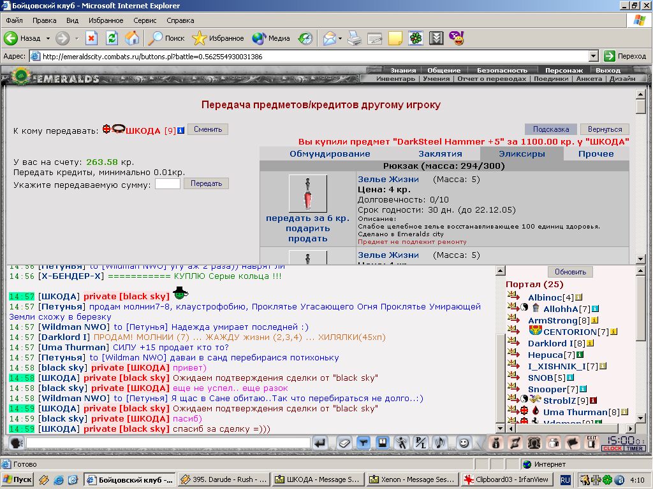653x489 pixels.
Task: Open the smiley emoticons icon
Action: tap(464, 443)
